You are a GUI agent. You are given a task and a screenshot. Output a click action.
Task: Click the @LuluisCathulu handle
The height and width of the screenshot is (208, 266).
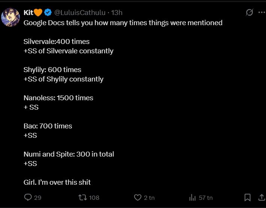pos(80,12)
